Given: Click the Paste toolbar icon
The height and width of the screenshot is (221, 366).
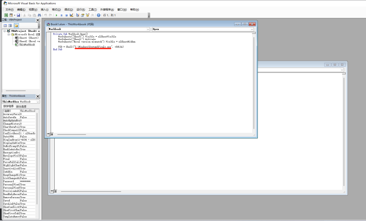Looking at the screenshot, I should 34,15.
